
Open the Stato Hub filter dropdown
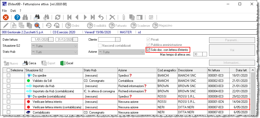[55, 52]
